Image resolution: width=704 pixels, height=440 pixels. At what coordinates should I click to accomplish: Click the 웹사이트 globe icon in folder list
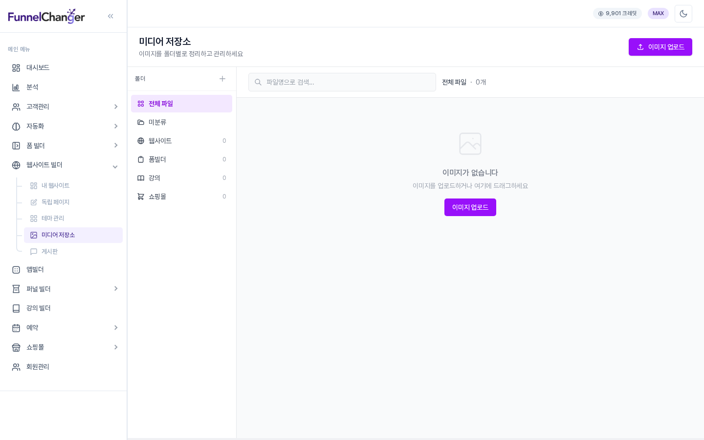(x=141, y=141)
